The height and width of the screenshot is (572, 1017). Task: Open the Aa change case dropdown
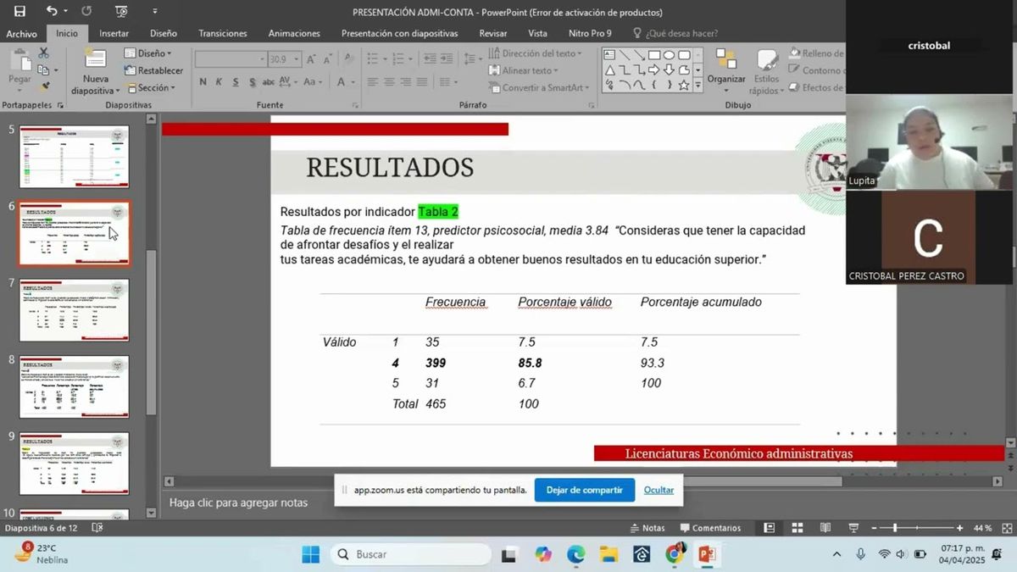pos(312,82)
